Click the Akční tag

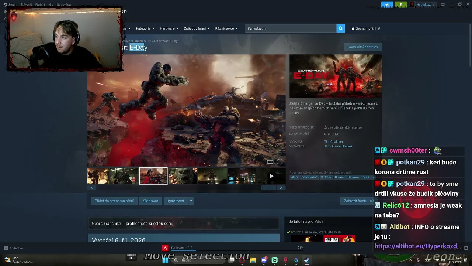tap(294, 177)
